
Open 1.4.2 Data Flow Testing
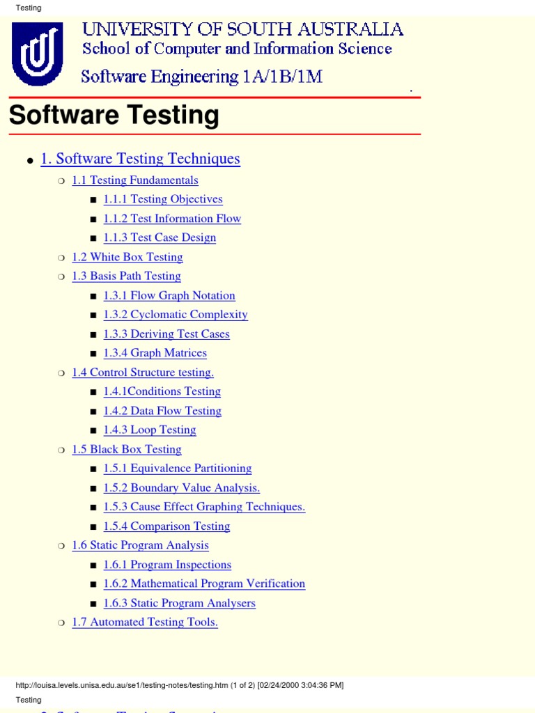click(x=162, y=411)
